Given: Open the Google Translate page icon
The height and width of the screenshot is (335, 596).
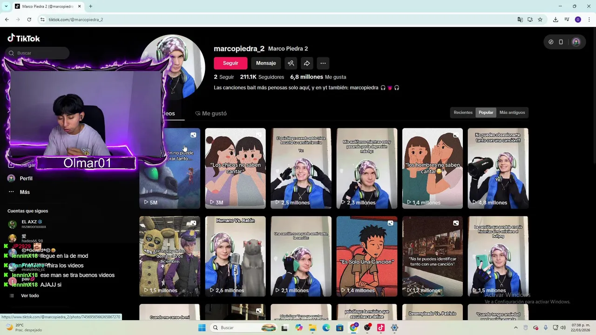Looking at the screenshot, I should 520,20.
